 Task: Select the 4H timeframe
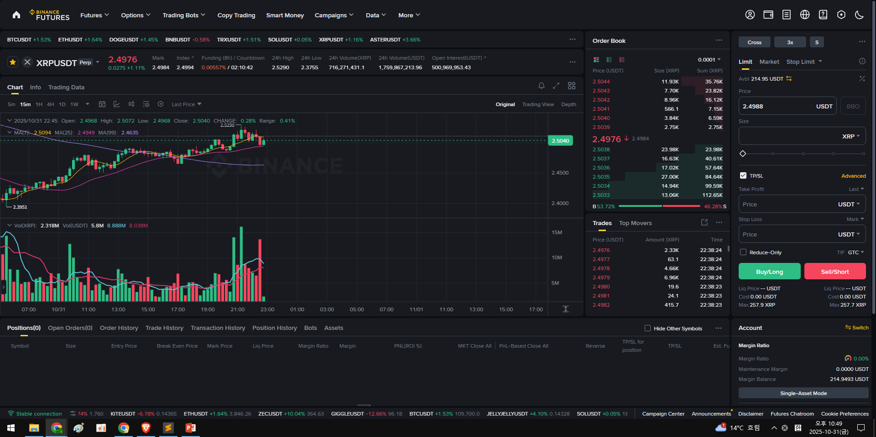coord(51,104)
